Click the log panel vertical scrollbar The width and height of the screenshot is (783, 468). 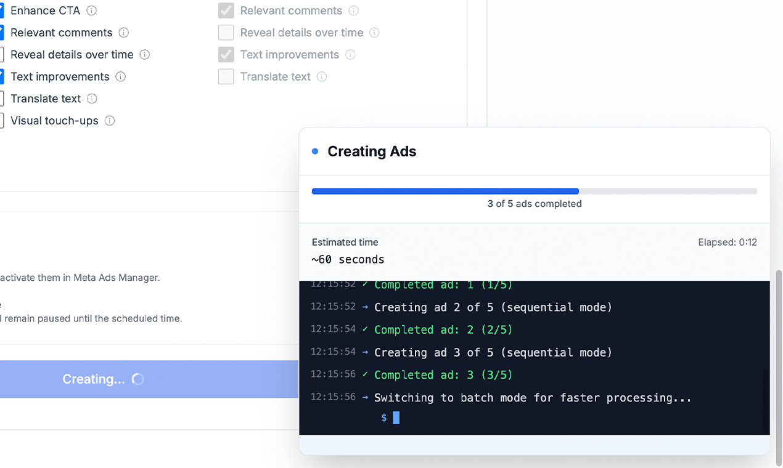coord(766,401)
